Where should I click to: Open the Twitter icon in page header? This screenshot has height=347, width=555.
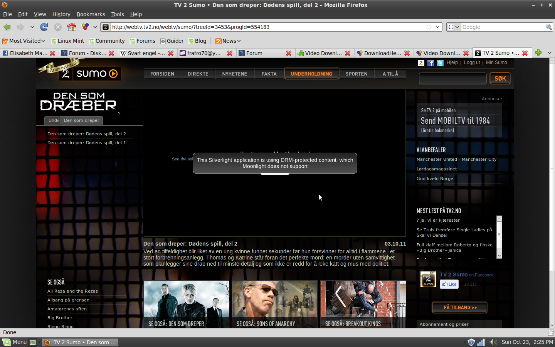[x=440, y=63]
